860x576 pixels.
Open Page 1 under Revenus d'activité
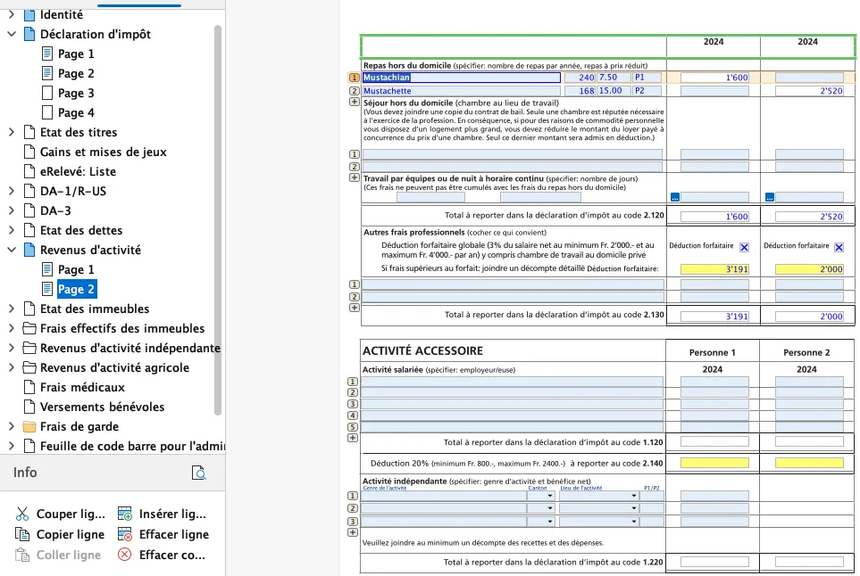point(76,269)
